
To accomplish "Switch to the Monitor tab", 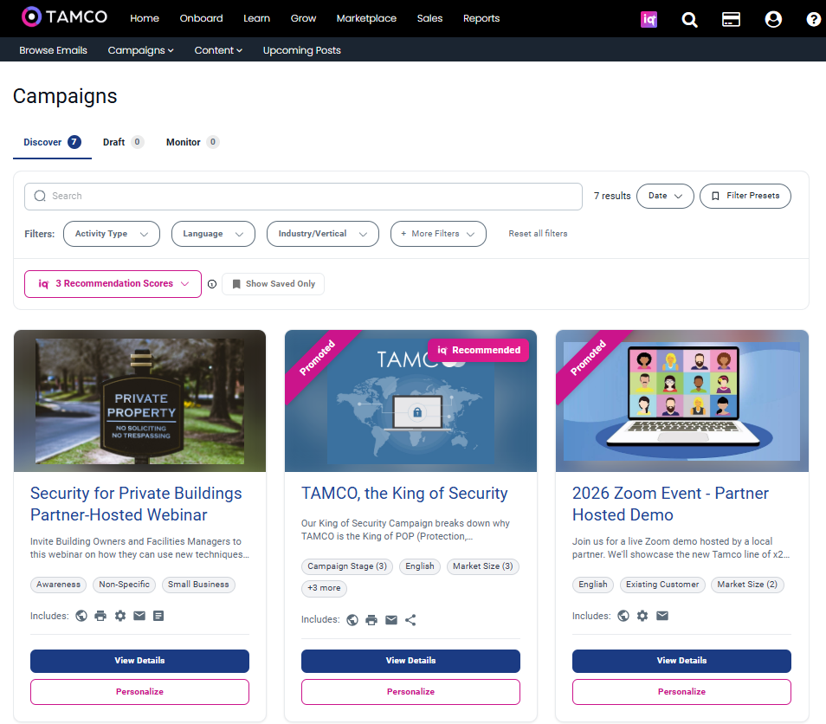I will (x=192, y=142).
